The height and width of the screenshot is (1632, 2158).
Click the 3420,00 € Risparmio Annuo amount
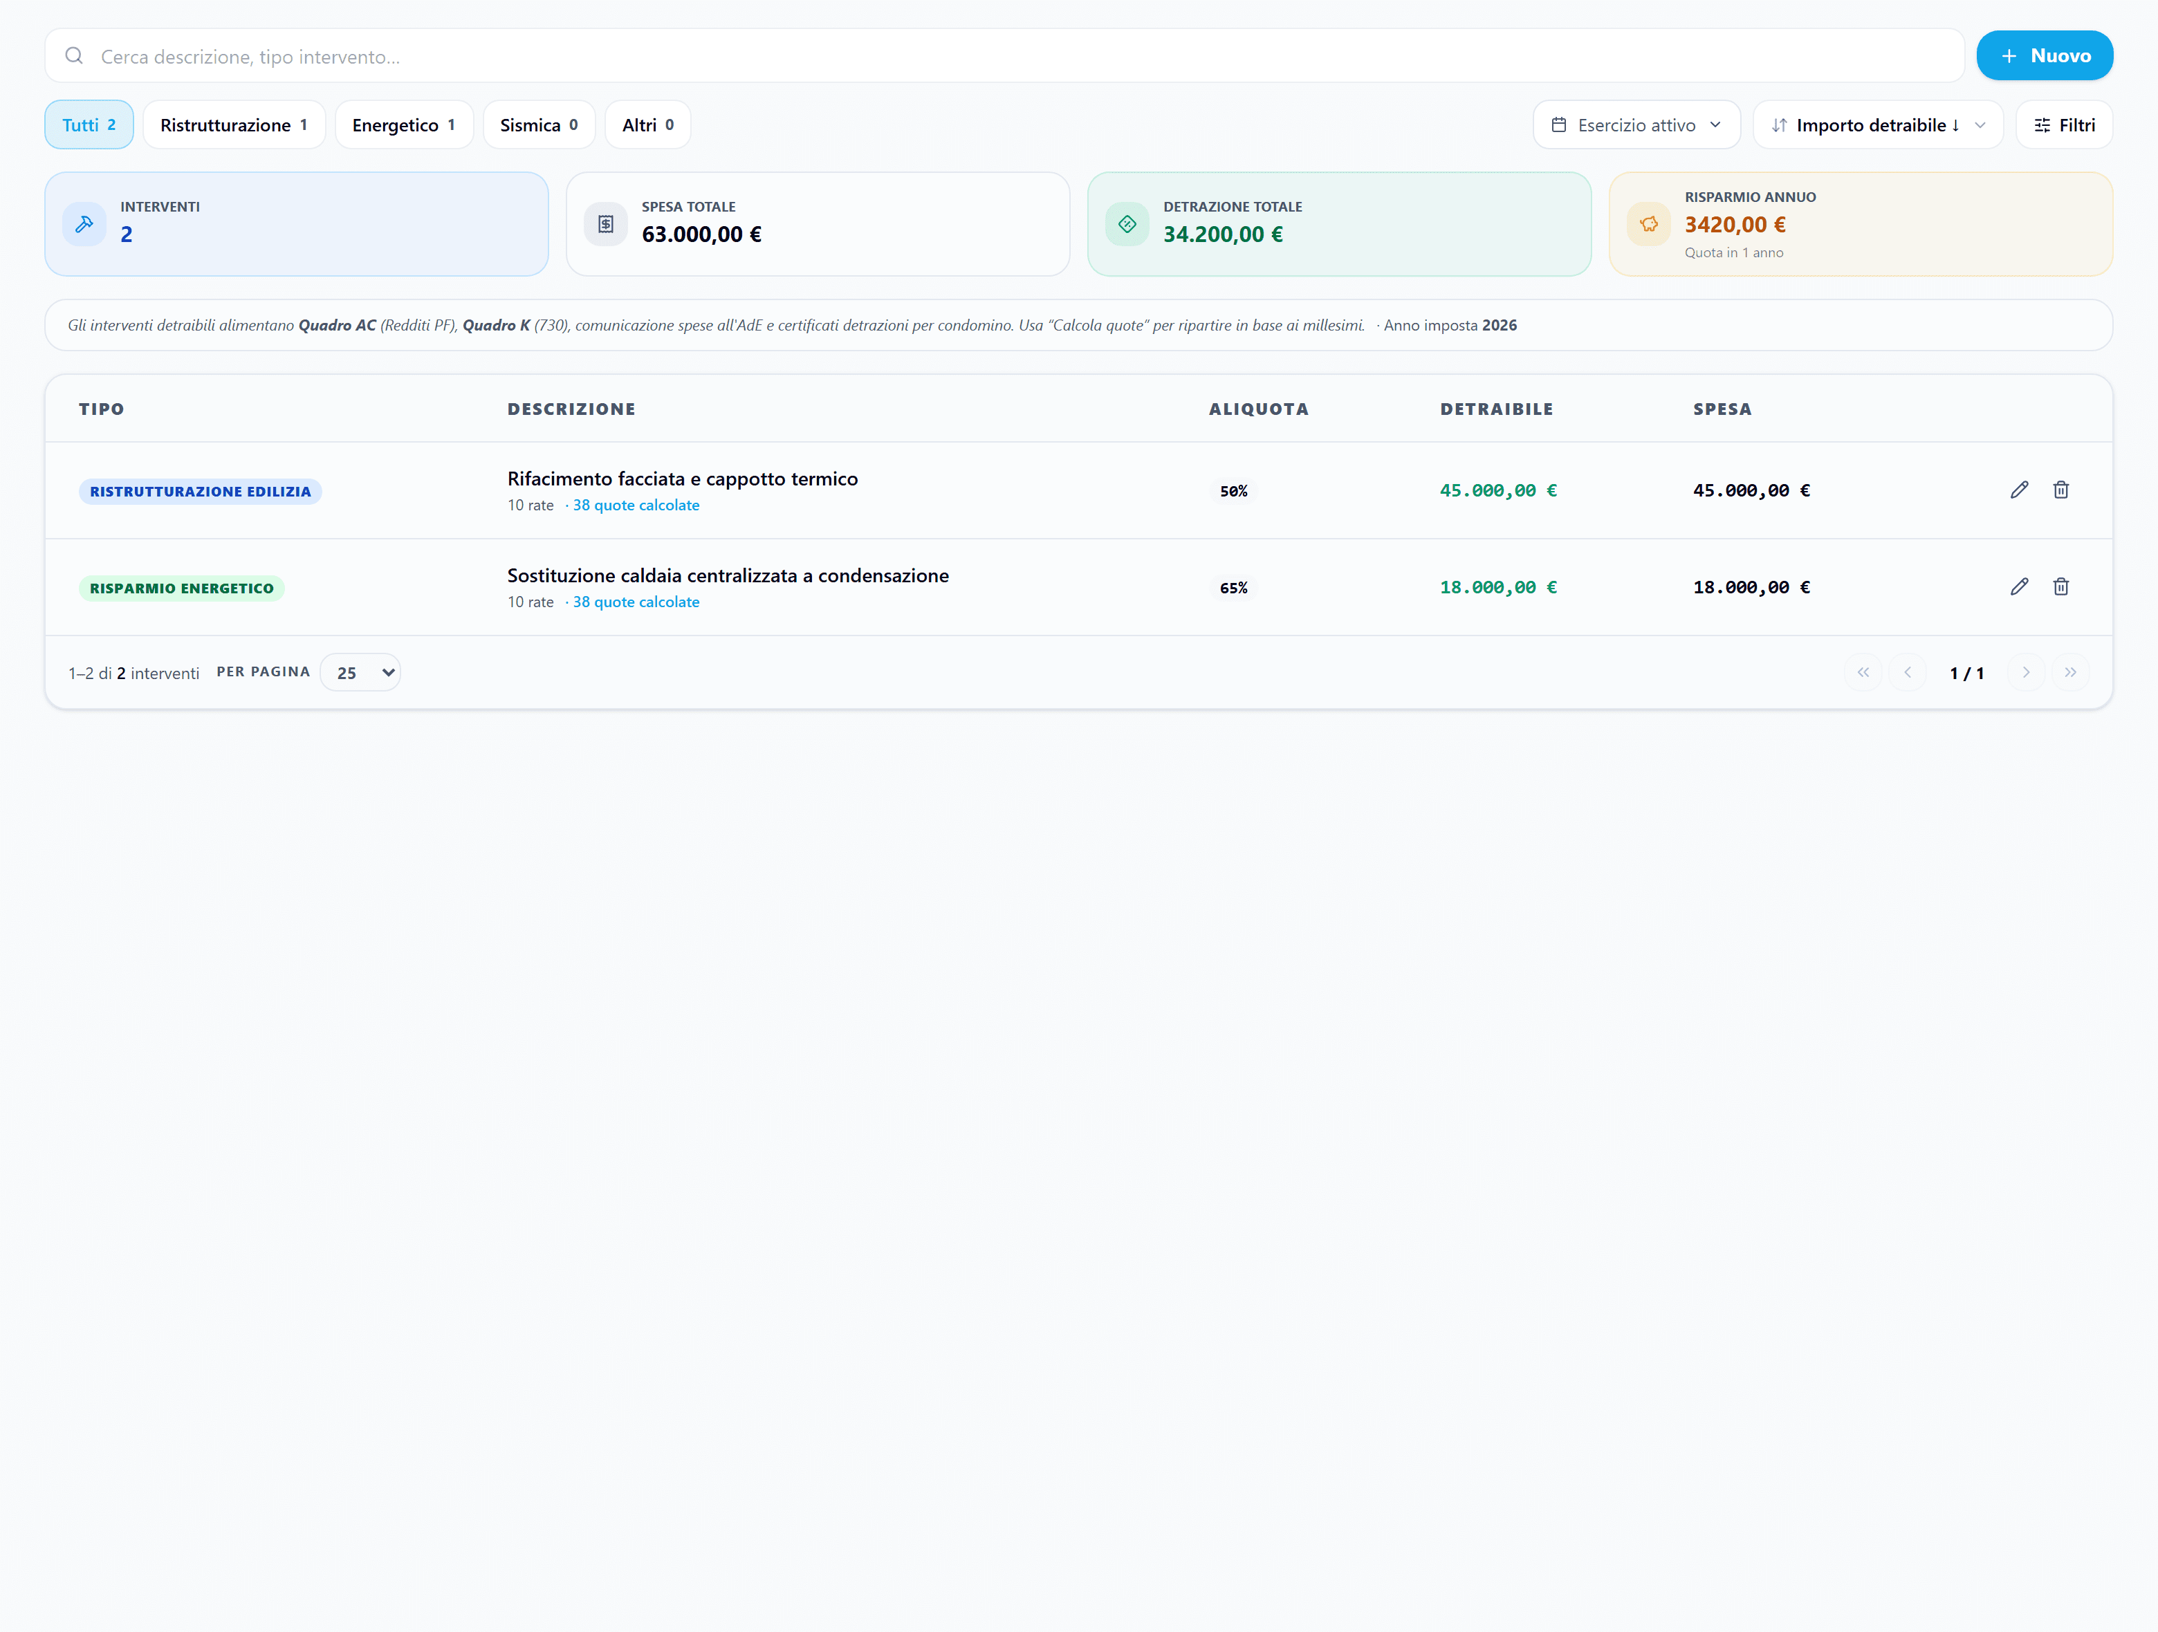(x=1735, y=224)
